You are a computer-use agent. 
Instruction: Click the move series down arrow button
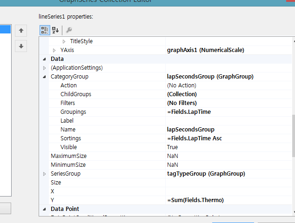point(21,46)
